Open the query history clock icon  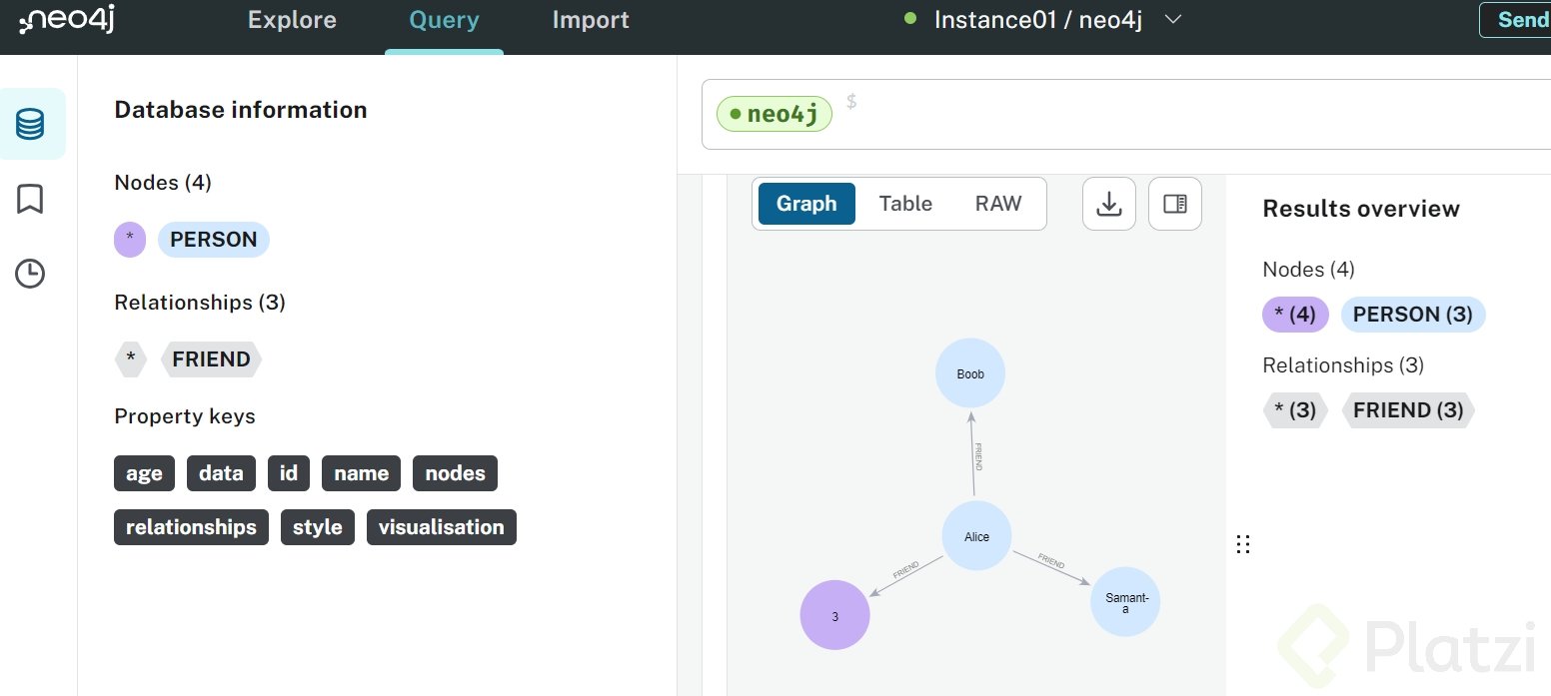tap(30, 273)
